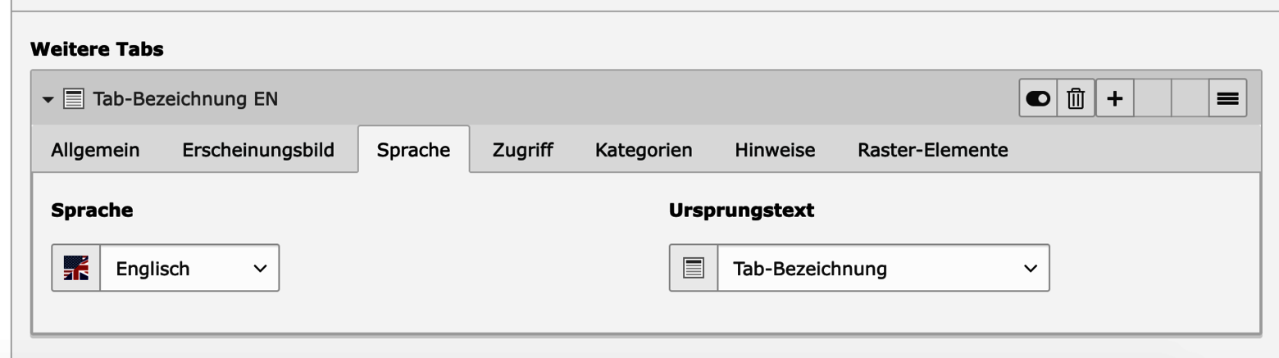Switch to the Erscheinungsbild tab
Viewport: 1279px width, 358px height.
coord(258,150)
